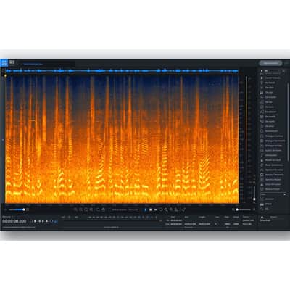Select 'Initial State' in the History panel

coord(265,220)
